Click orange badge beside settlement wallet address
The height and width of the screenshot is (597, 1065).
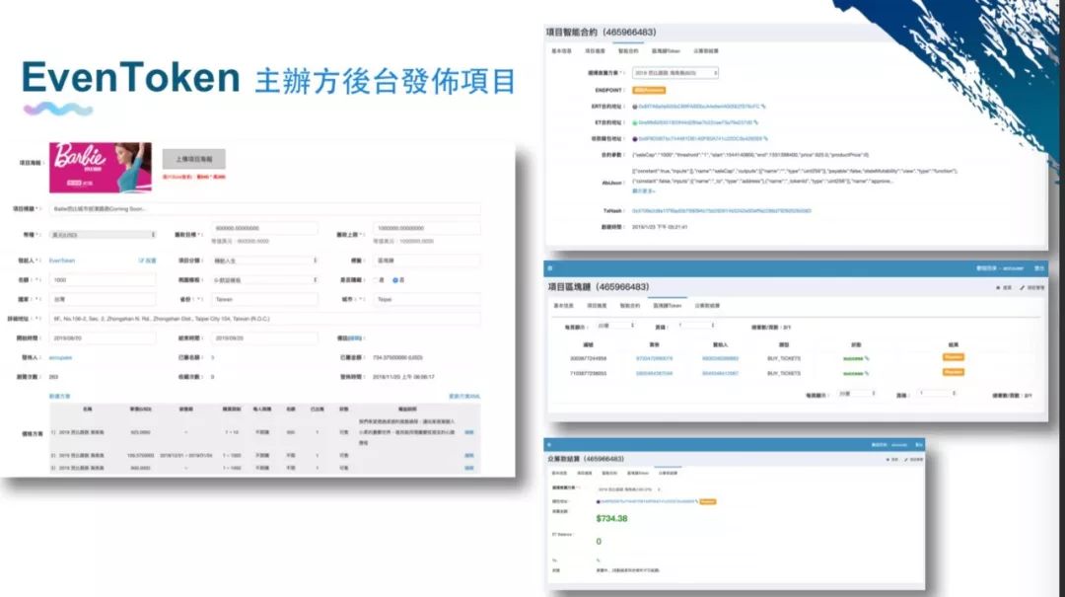coord(708,501)
